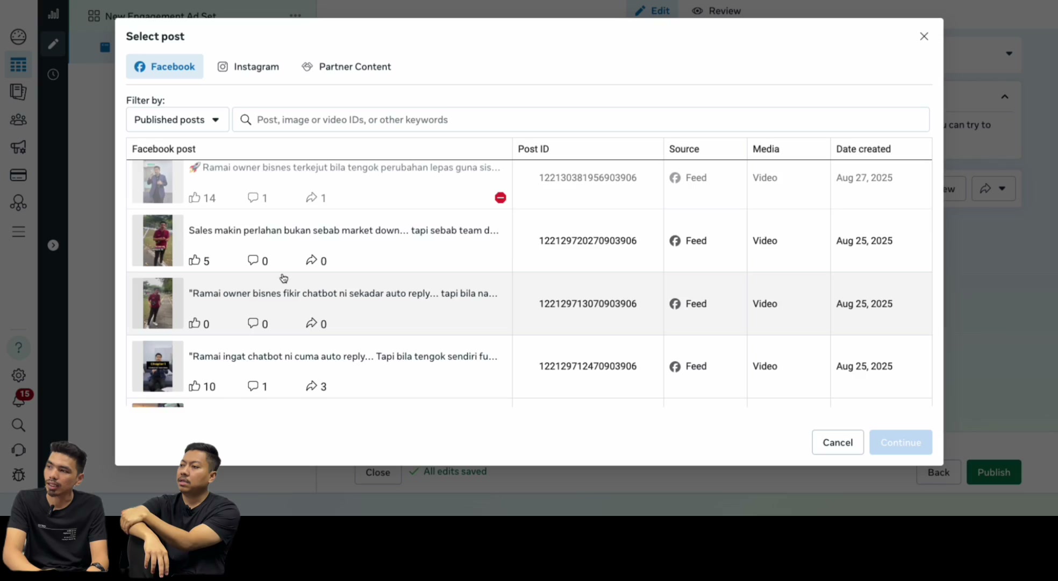Click the post search keywords field
1058x581 pixels.
pyautogui.click(x=581, y=119)
